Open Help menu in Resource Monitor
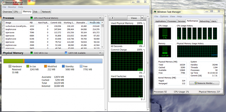Screen dimensions: 226x112 pos(20,7)
